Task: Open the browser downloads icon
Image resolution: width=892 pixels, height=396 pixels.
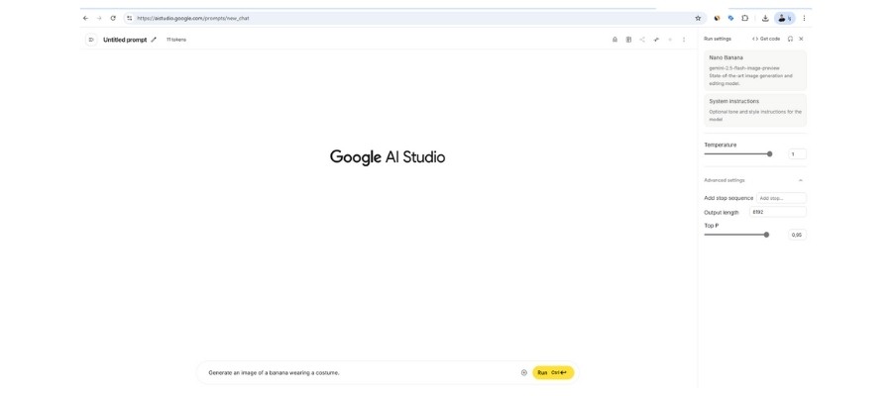Action: (x=765, y=18)
